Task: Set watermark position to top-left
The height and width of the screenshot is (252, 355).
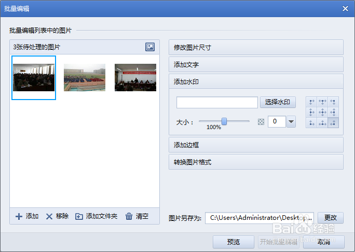Action: tap(312, 102)
